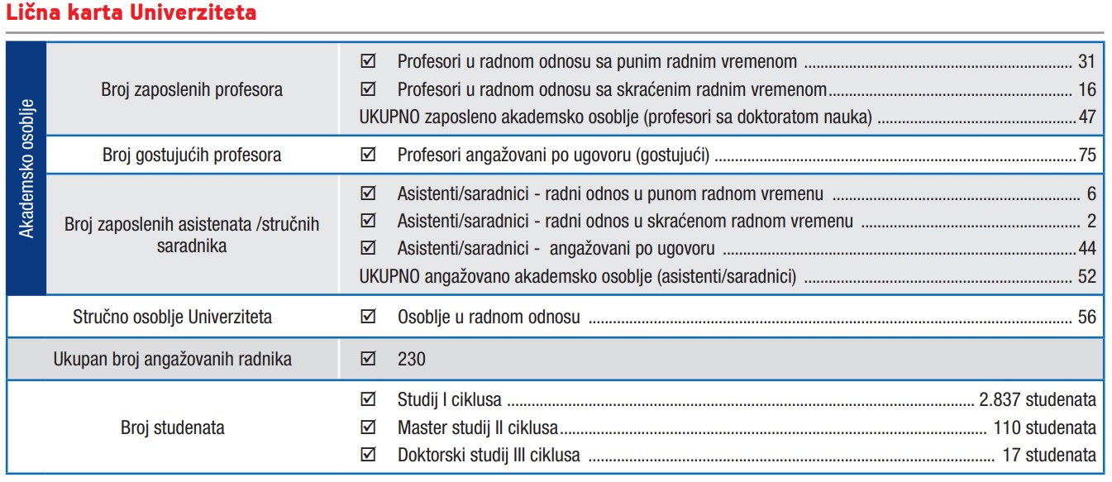Click the Ukupan broj angažovanih radnika label
This screenshot has width=1112, height=482.
[172, 359]
